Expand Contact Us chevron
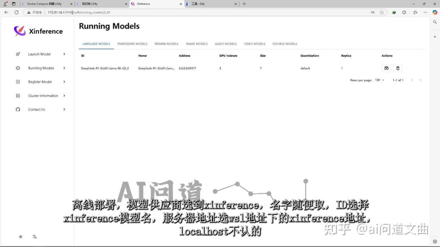 point(64,109)
